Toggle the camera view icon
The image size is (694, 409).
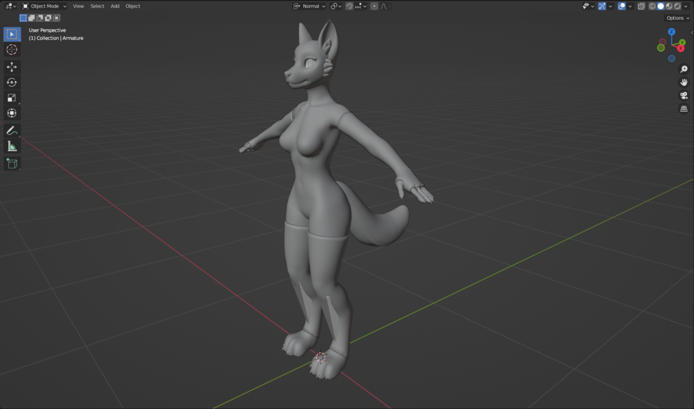pyautogui.click(x=684, y=95)
